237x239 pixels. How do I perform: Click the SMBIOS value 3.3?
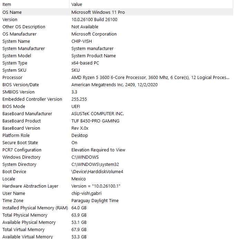(x=74, y=92)
